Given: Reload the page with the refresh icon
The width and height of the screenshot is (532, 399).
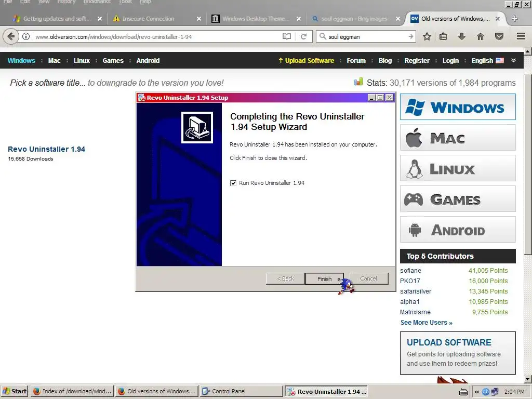Looking at the screenshot, I should [x=303, y=37].
